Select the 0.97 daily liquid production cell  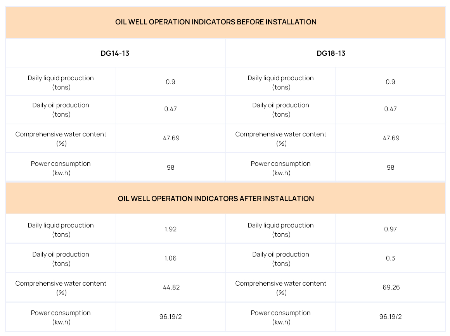[x=391, y=229]
